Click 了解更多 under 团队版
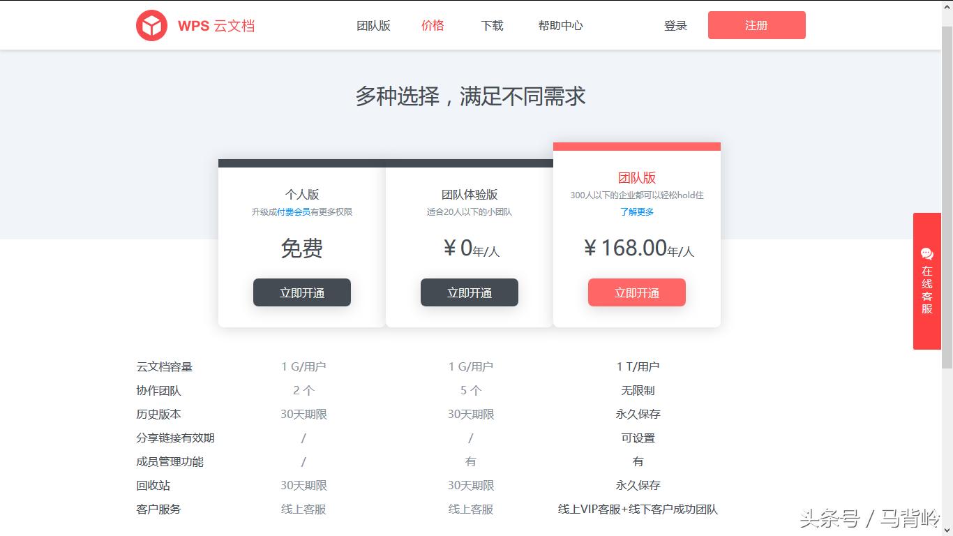Viewport: 953px width, 536px height. [636, 211]
